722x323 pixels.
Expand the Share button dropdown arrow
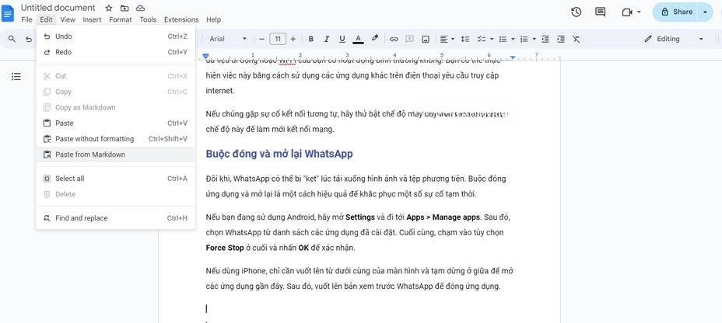coord(706,12)
